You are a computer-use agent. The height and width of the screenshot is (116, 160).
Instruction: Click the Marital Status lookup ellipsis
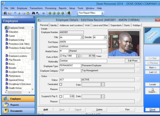[105, 51]
